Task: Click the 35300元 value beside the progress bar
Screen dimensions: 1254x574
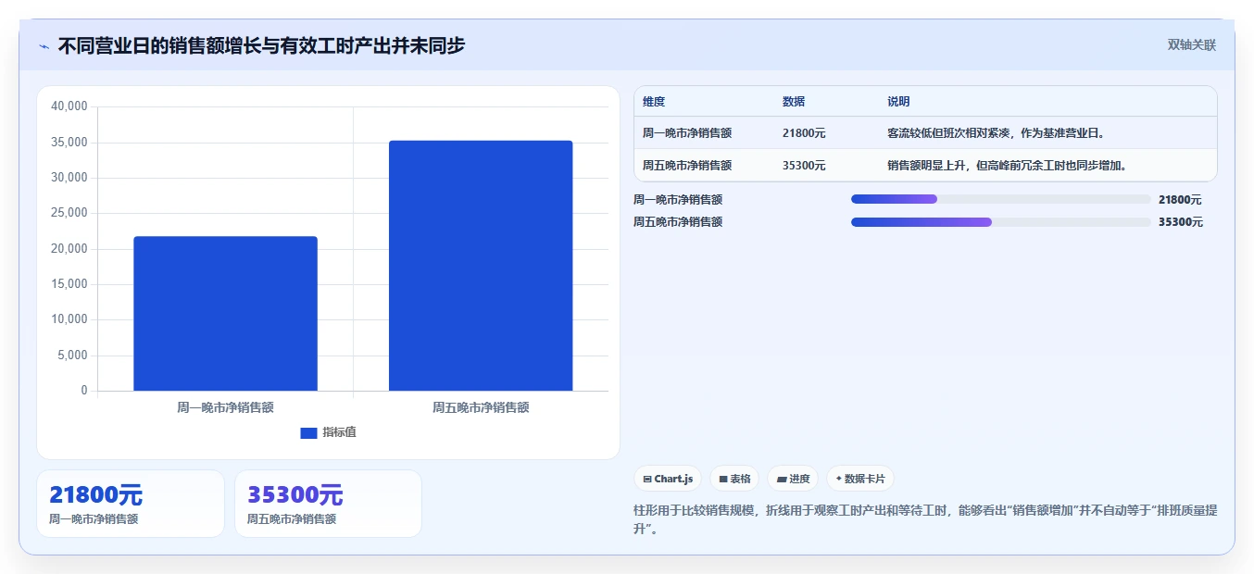Action: 1181,222
